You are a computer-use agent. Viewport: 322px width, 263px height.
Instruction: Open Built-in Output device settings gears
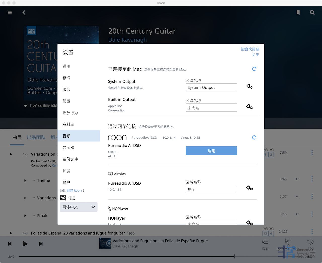point(249,107)
